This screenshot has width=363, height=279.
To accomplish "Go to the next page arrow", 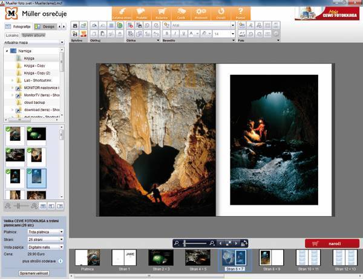I will click(x=236, y=243).
